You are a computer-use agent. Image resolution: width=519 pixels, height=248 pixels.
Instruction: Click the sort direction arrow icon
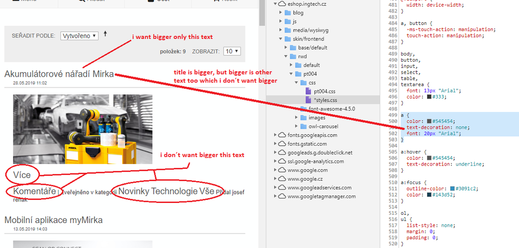105,34
